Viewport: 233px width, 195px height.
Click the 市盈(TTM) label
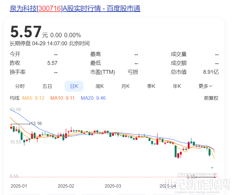pos(103,72)
